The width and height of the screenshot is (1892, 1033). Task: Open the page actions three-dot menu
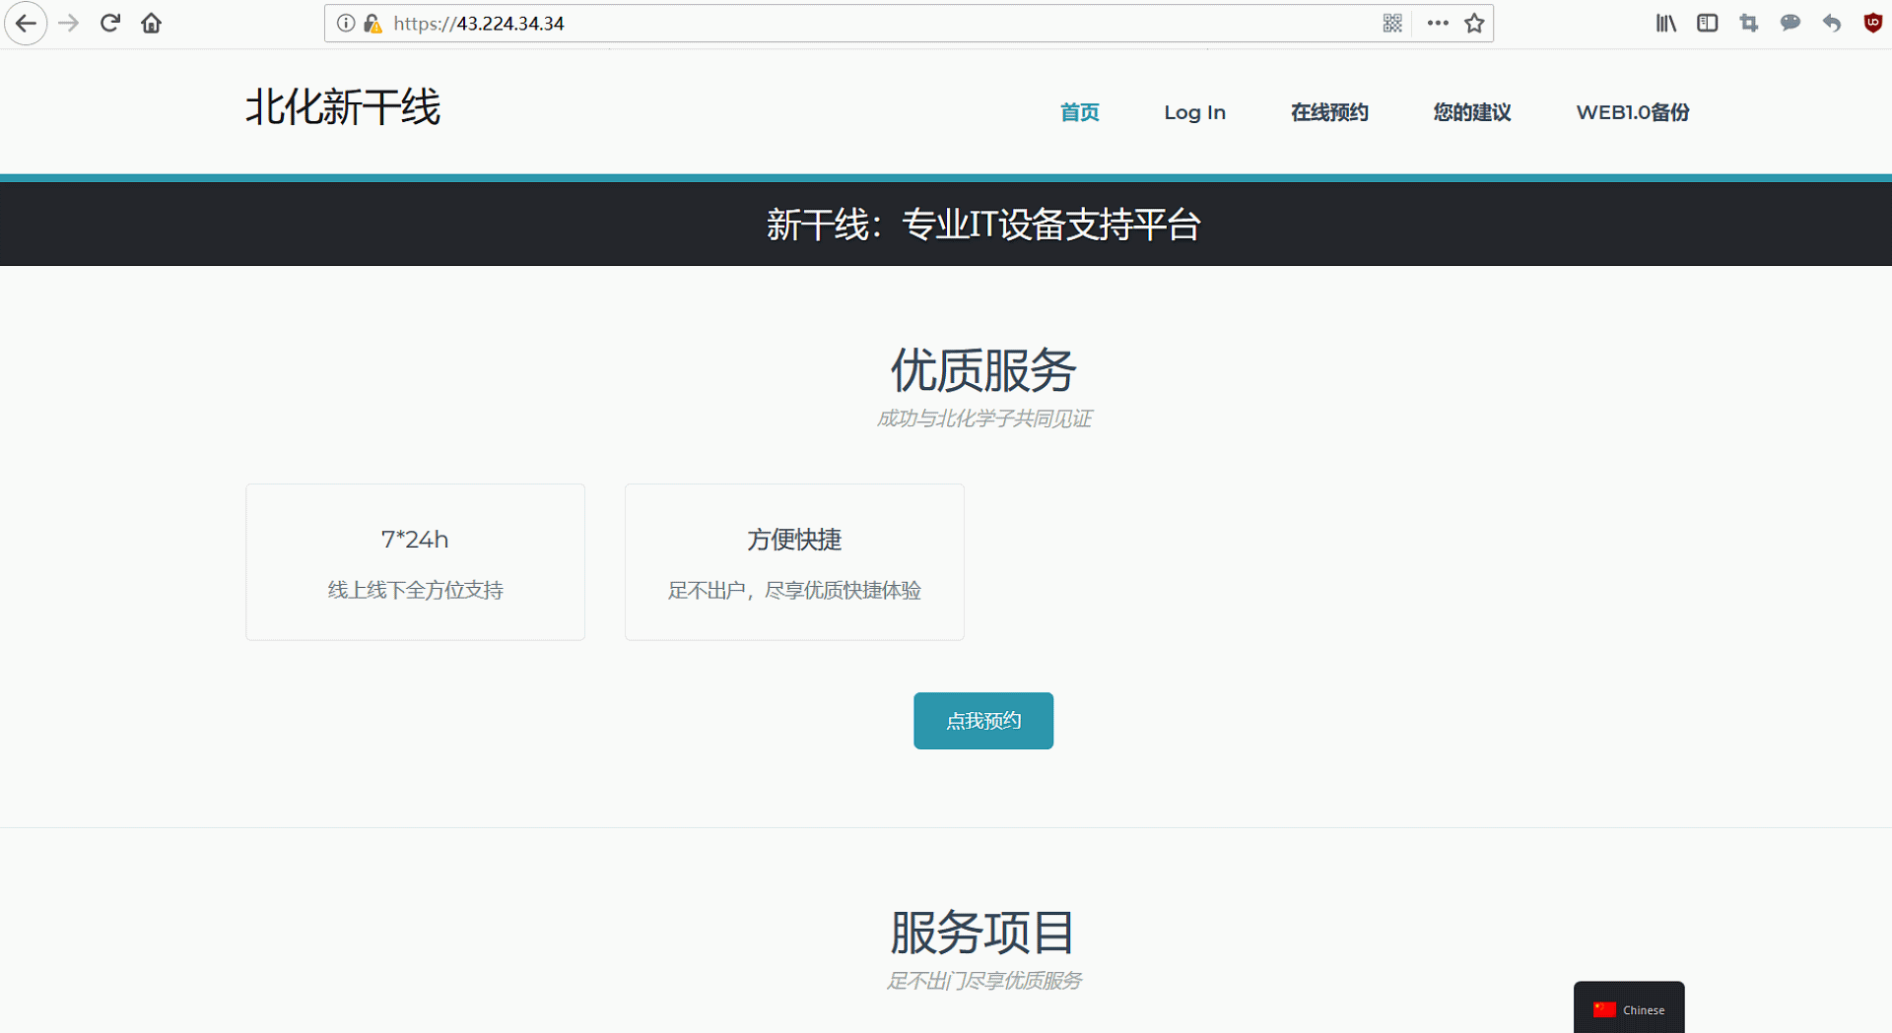1438,24
